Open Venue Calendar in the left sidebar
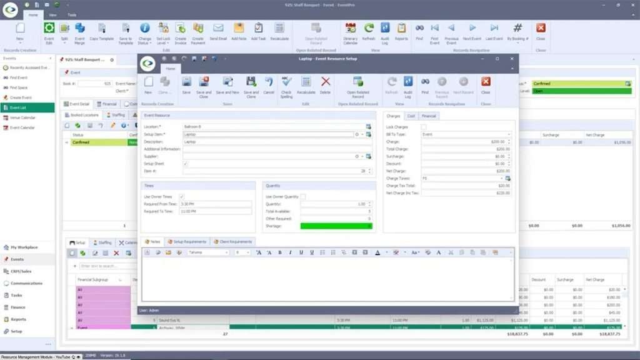The width and height of the screenshot is (640, 360). (27, 117)
